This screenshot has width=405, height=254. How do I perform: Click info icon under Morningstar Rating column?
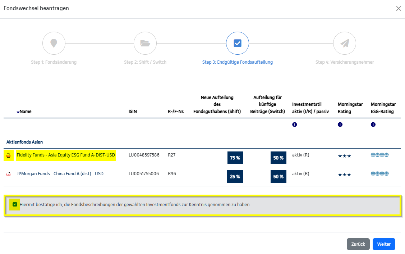point(340,124)
